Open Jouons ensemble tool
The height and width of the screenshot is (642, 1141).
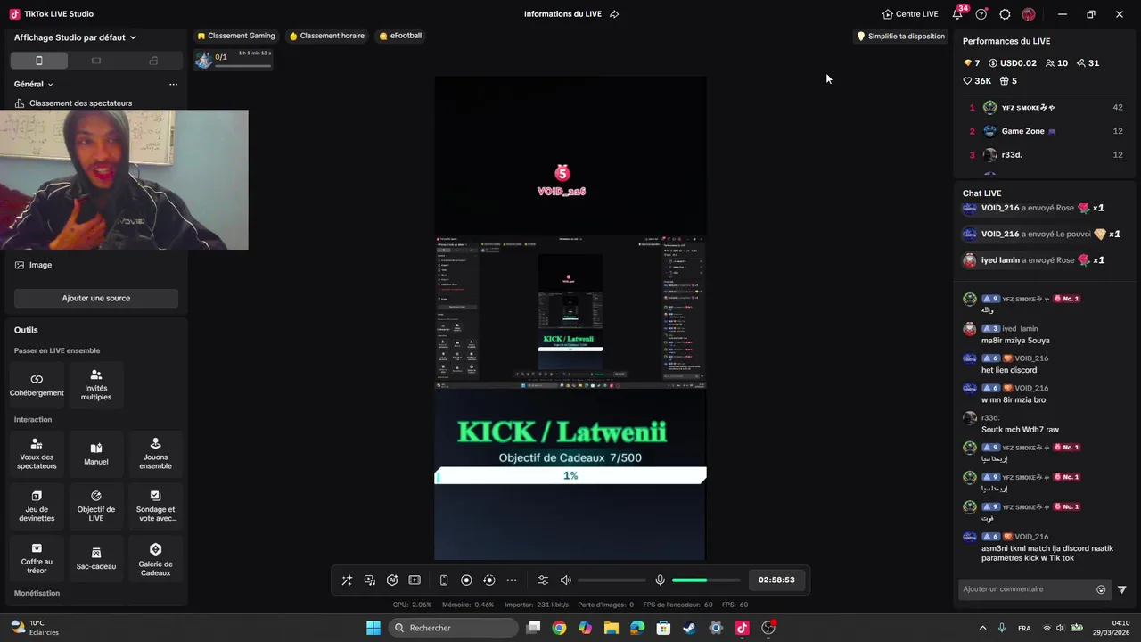pyautogui.click(x=155, y=454)
